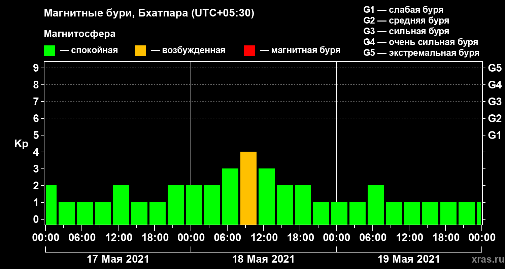Click the 'Kp' axis label

pyautogui.click(x=21, y=144)
